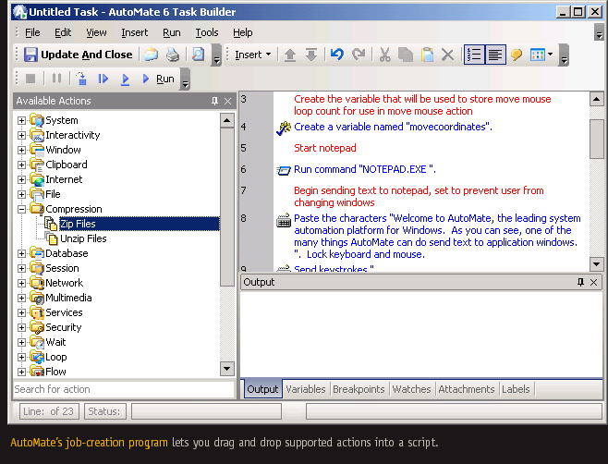The height and width of the screenshot is (464, 608).
Task: Click the undo arrow icon
Action: click(336, 55)
